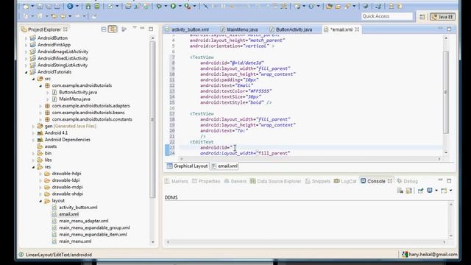The width and height of the screenshot is (471, 265).
Task: Expand the gen Generated Java Files folder
Action: pos(33,127)
